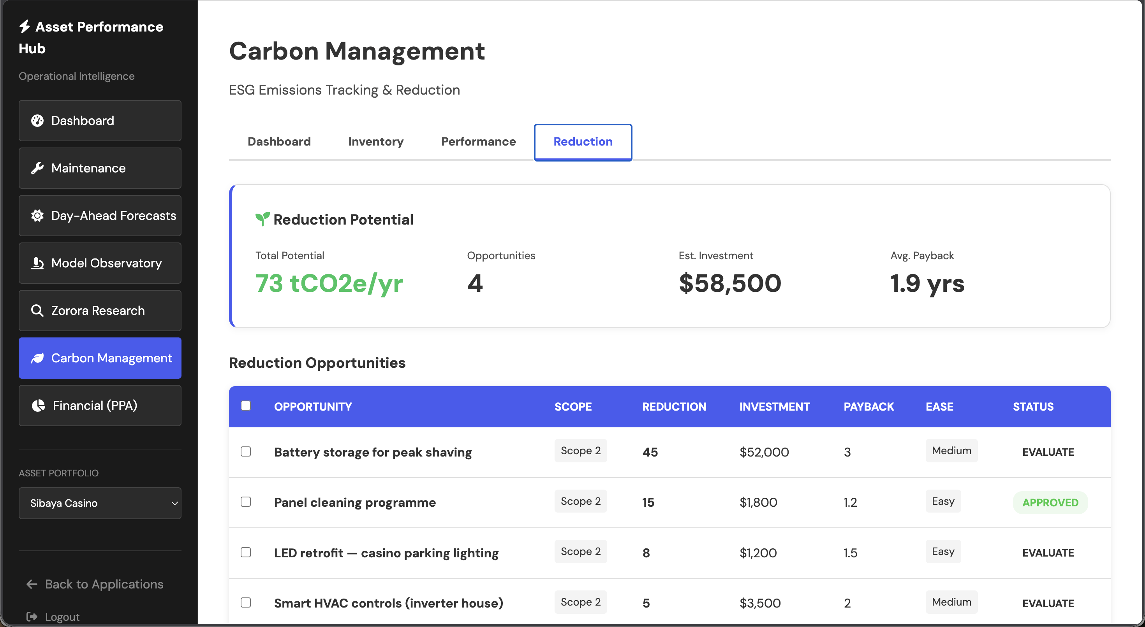Select the Zorora Research magnifier icon
The width and height of the screenshot is (1145, 627).
click(x=38, y=311)
